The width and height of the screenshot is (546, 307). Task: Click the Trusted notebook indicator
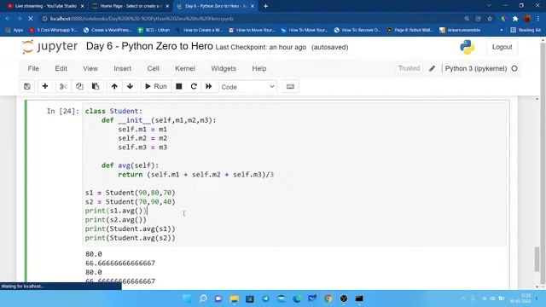pyautogui.click(x=409, y=68)
